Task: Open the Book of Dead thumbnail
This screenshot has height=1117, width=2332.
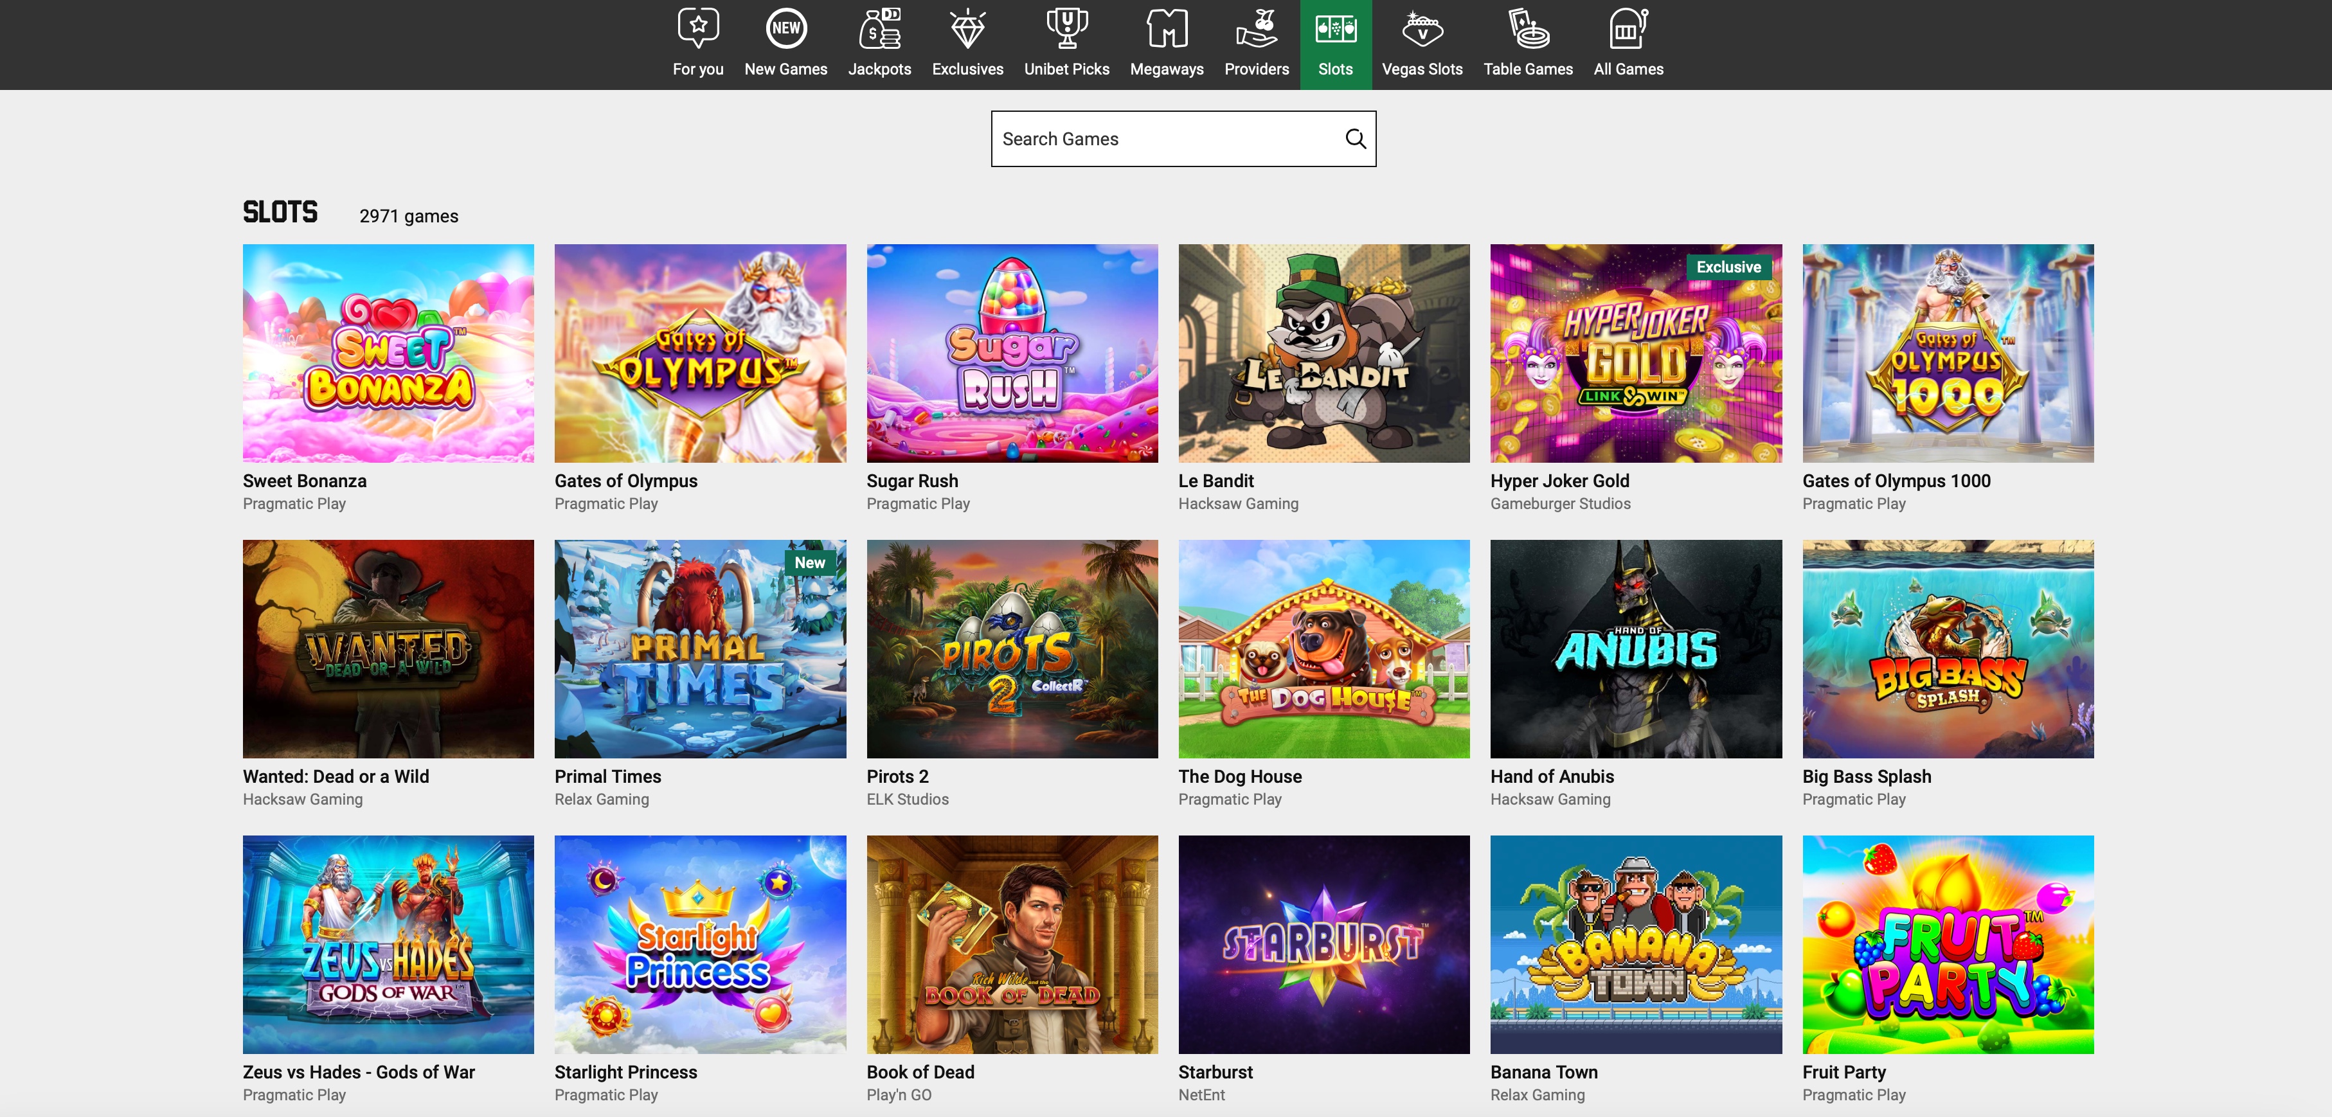Action: pyautogui.click(x=1012, y=944)
